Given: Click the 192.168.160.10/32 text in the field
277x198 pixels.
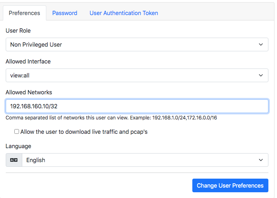Looking at the screenshot, I should coord(34,106).
